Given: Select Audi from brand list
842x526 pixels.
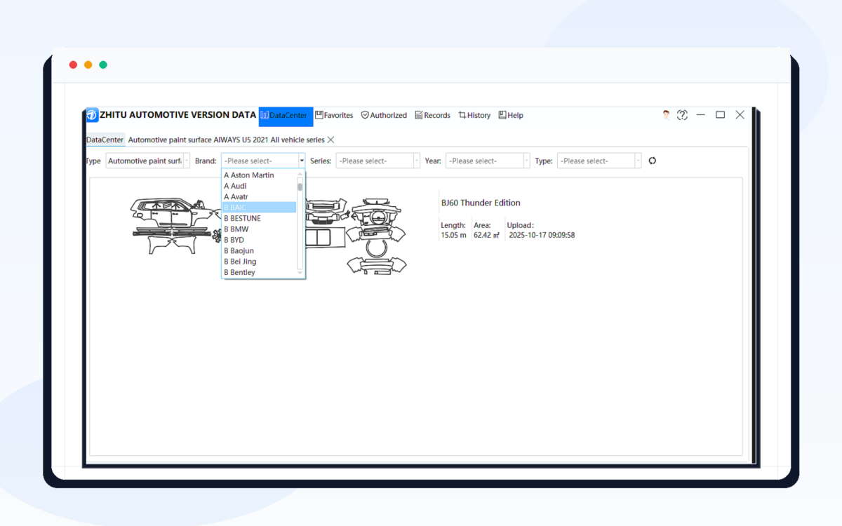Looking at the screenshot, I should click(x=260, y=186).
